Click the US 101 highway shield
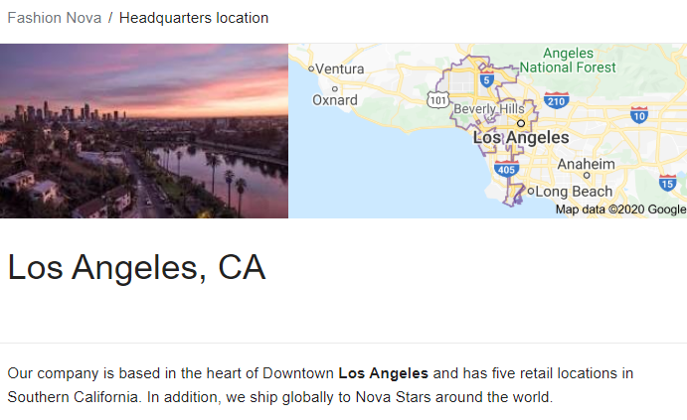687x420 pixels. click(x=438, y=100)
